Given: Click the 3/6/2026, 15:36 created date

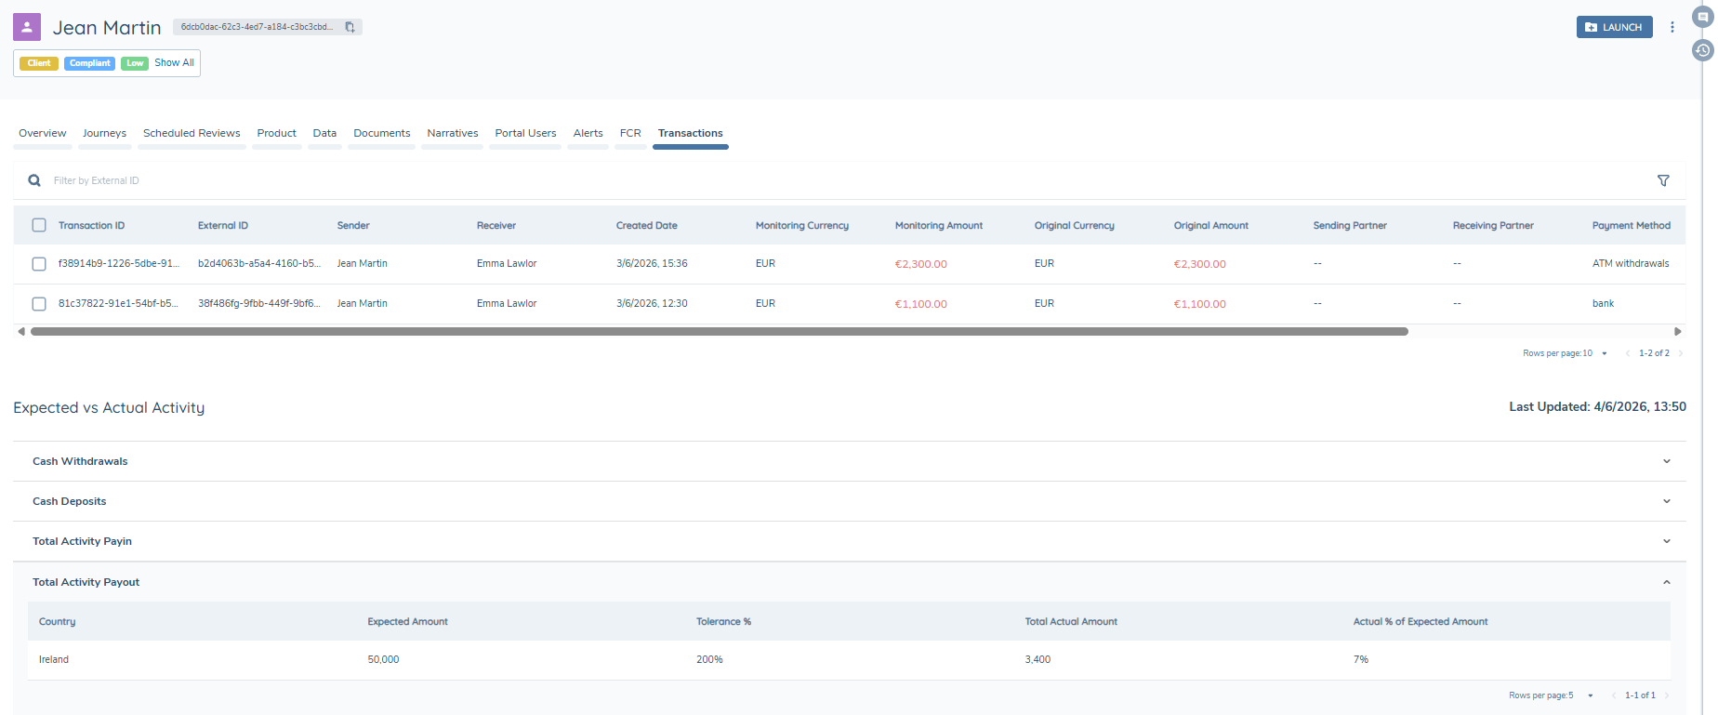Looking at the screenshot, I should pos(652,264).
